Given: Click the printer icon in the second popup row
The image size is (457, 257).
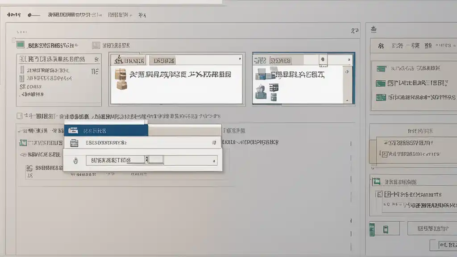Looking at the screenshot, I should (x=74, y=143).
